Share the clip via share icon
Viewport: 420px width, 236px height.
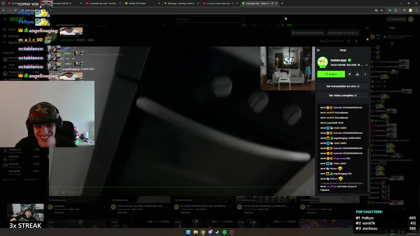[349, 74]
